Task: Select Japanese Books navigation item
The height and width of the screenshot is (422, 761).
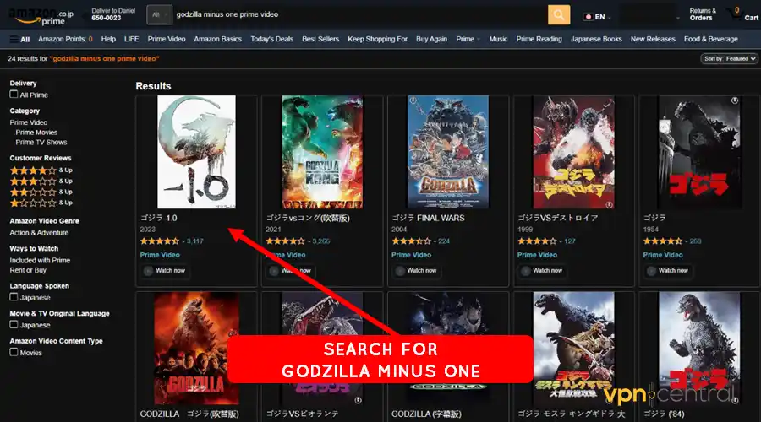Action: (596, 39)
